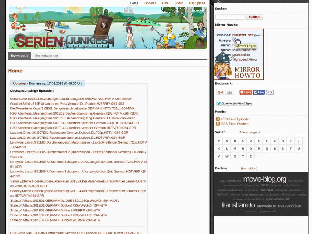Select series letter Y
312x234 pixels.
(x=243, y=156)
